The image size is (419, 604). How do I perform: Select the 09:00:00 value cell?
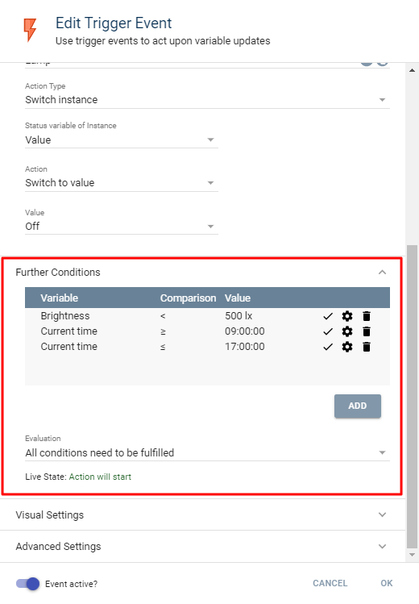[245, 331]
